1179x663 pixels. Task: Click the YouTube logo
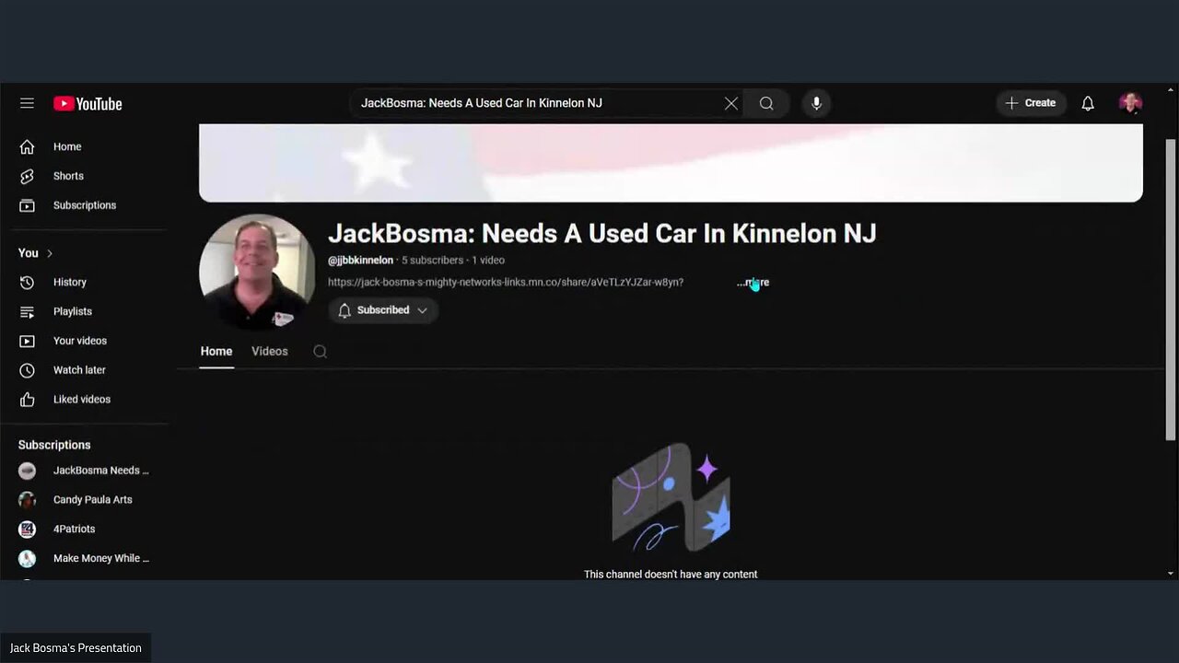click(88, 104)
